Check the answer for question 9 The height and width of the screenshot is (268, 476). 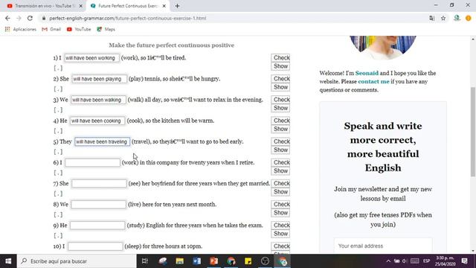280,226
